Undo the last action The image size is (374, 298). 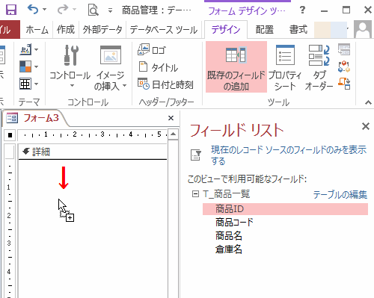33,10
